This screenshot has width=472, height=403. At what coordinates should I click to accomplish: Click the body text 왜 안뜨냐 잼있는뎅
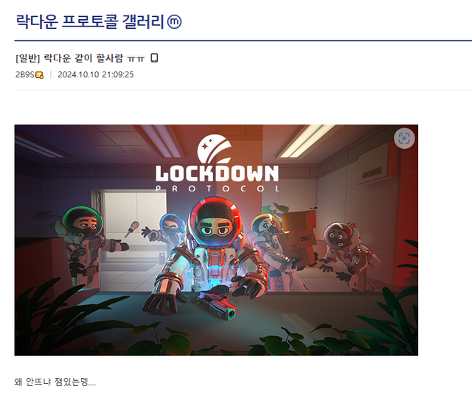pos(55,382)
